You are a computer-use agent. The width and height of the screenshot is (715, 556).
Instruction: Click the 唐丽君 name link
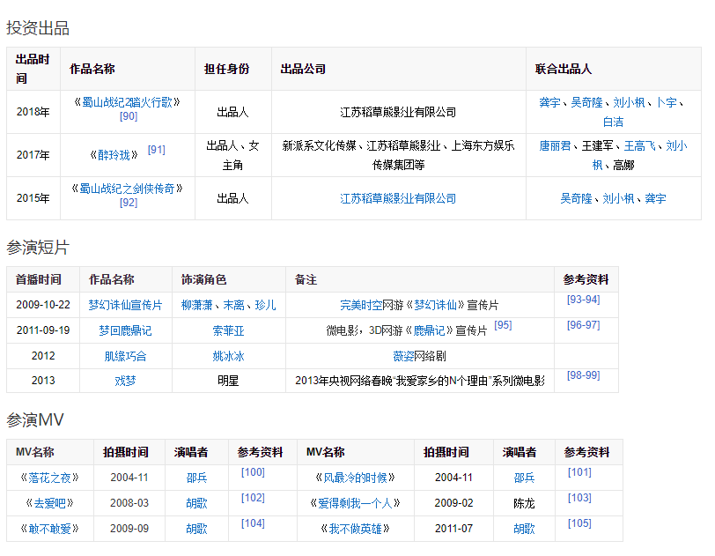click(555, 146)
